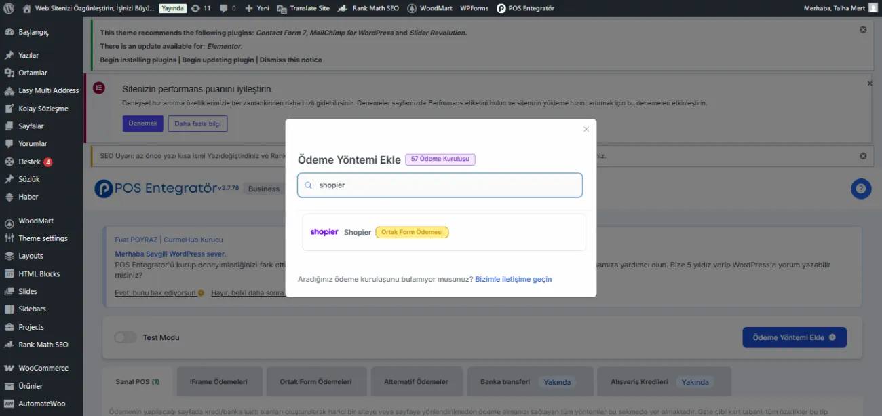
Task: Click the Evet, bunu hak ediyorsun link
Action: pyautogui.click(x=160, y=292)
